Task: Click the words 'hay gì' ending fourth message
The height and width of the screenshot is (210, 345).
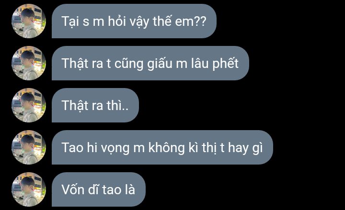Action: point(245,148)
